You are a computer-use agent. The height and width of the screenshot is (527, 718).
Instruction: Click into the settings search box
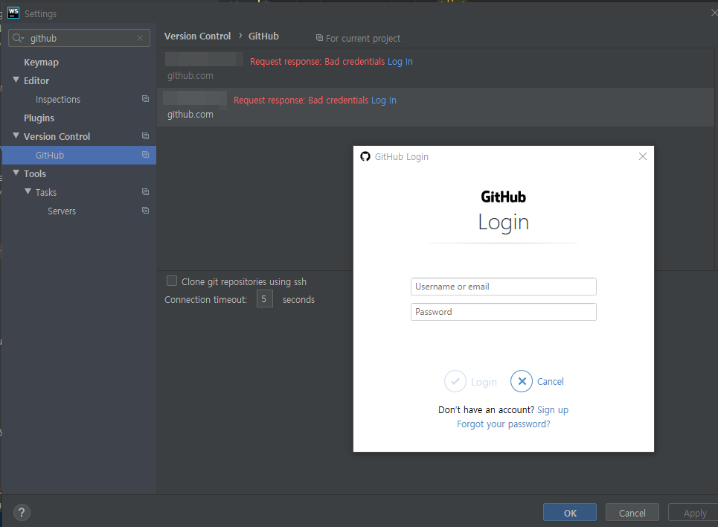(79, 38)
